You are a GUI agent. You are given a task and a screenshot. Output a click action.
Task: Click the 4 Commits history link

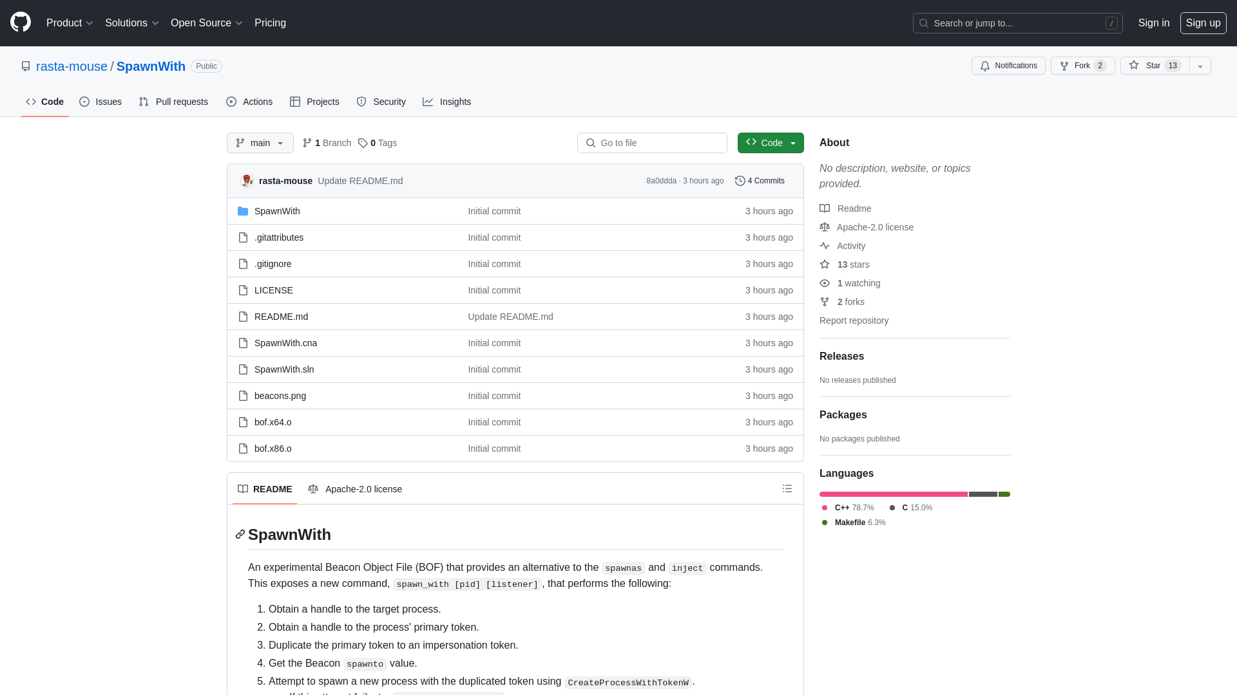[759, 180]
